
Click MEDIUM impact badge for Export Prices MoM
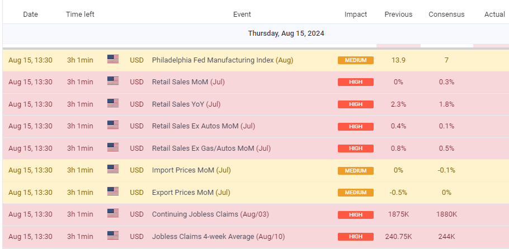pos(355,193)
